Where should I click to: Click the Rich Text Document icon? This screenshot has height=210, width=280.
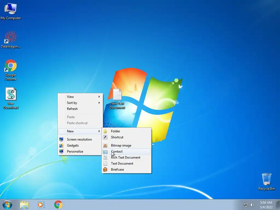(x=105, y=157)
